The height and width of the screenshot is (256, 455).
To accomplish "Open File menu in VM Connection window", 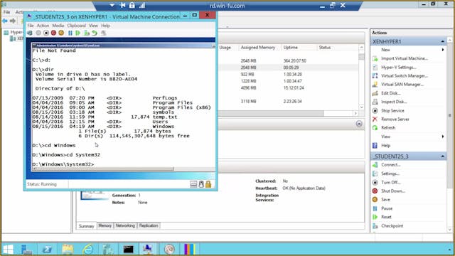I will 31,26.
